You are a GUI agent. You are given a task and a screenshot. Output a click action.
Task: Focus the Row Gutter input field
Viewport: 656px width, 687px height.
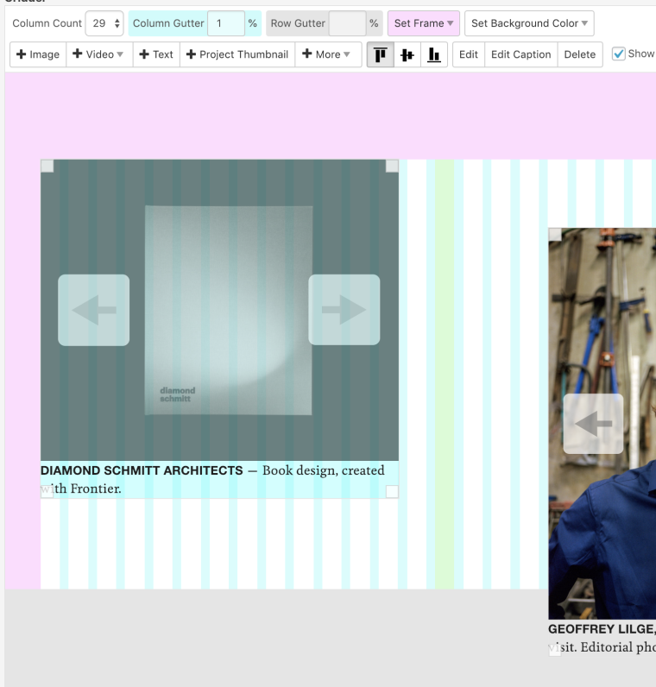pos(347,23)
